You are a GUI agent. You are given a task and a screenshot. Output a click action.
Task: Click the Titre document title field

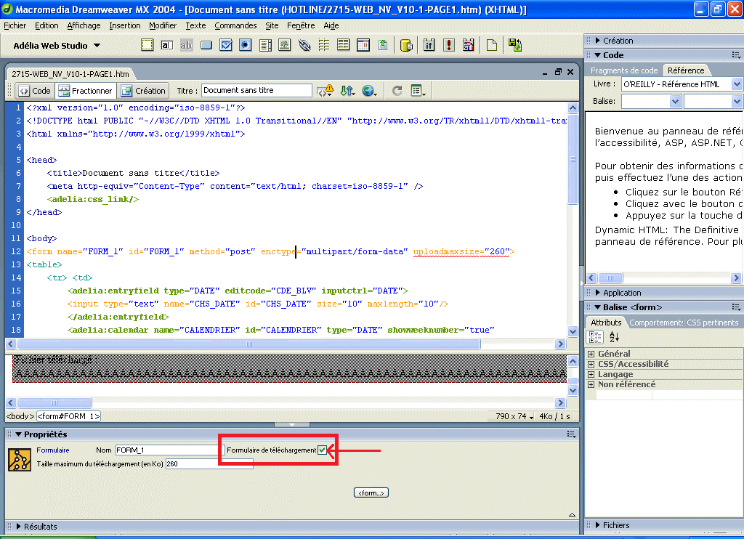pyautogui.click(x=256, y=91)
